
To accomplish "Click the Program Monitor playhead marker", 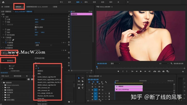I will click(x=97, y=67).
